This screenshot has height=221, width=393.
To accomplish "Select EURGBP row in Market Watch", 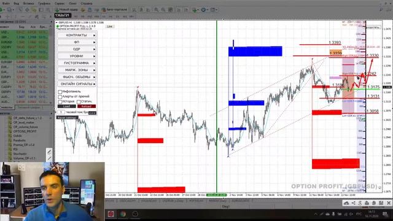I will pyautogui.click(x=25, y=62).
